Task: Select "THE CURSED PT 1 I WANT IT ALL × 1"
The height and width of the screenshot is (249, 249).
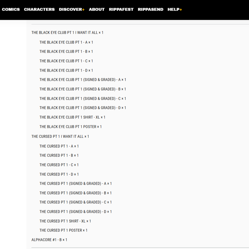Action: tap(60, 136)
